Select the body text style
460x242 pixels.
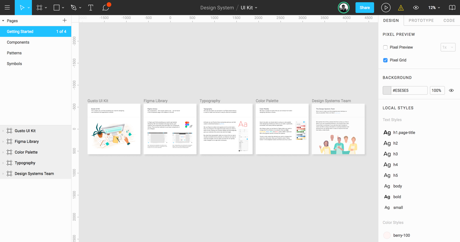pos(397,186)
